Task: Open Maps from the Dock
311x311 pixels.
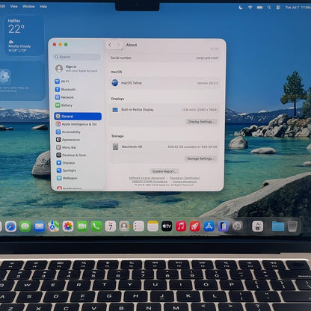Action: [x=54, y=227]
